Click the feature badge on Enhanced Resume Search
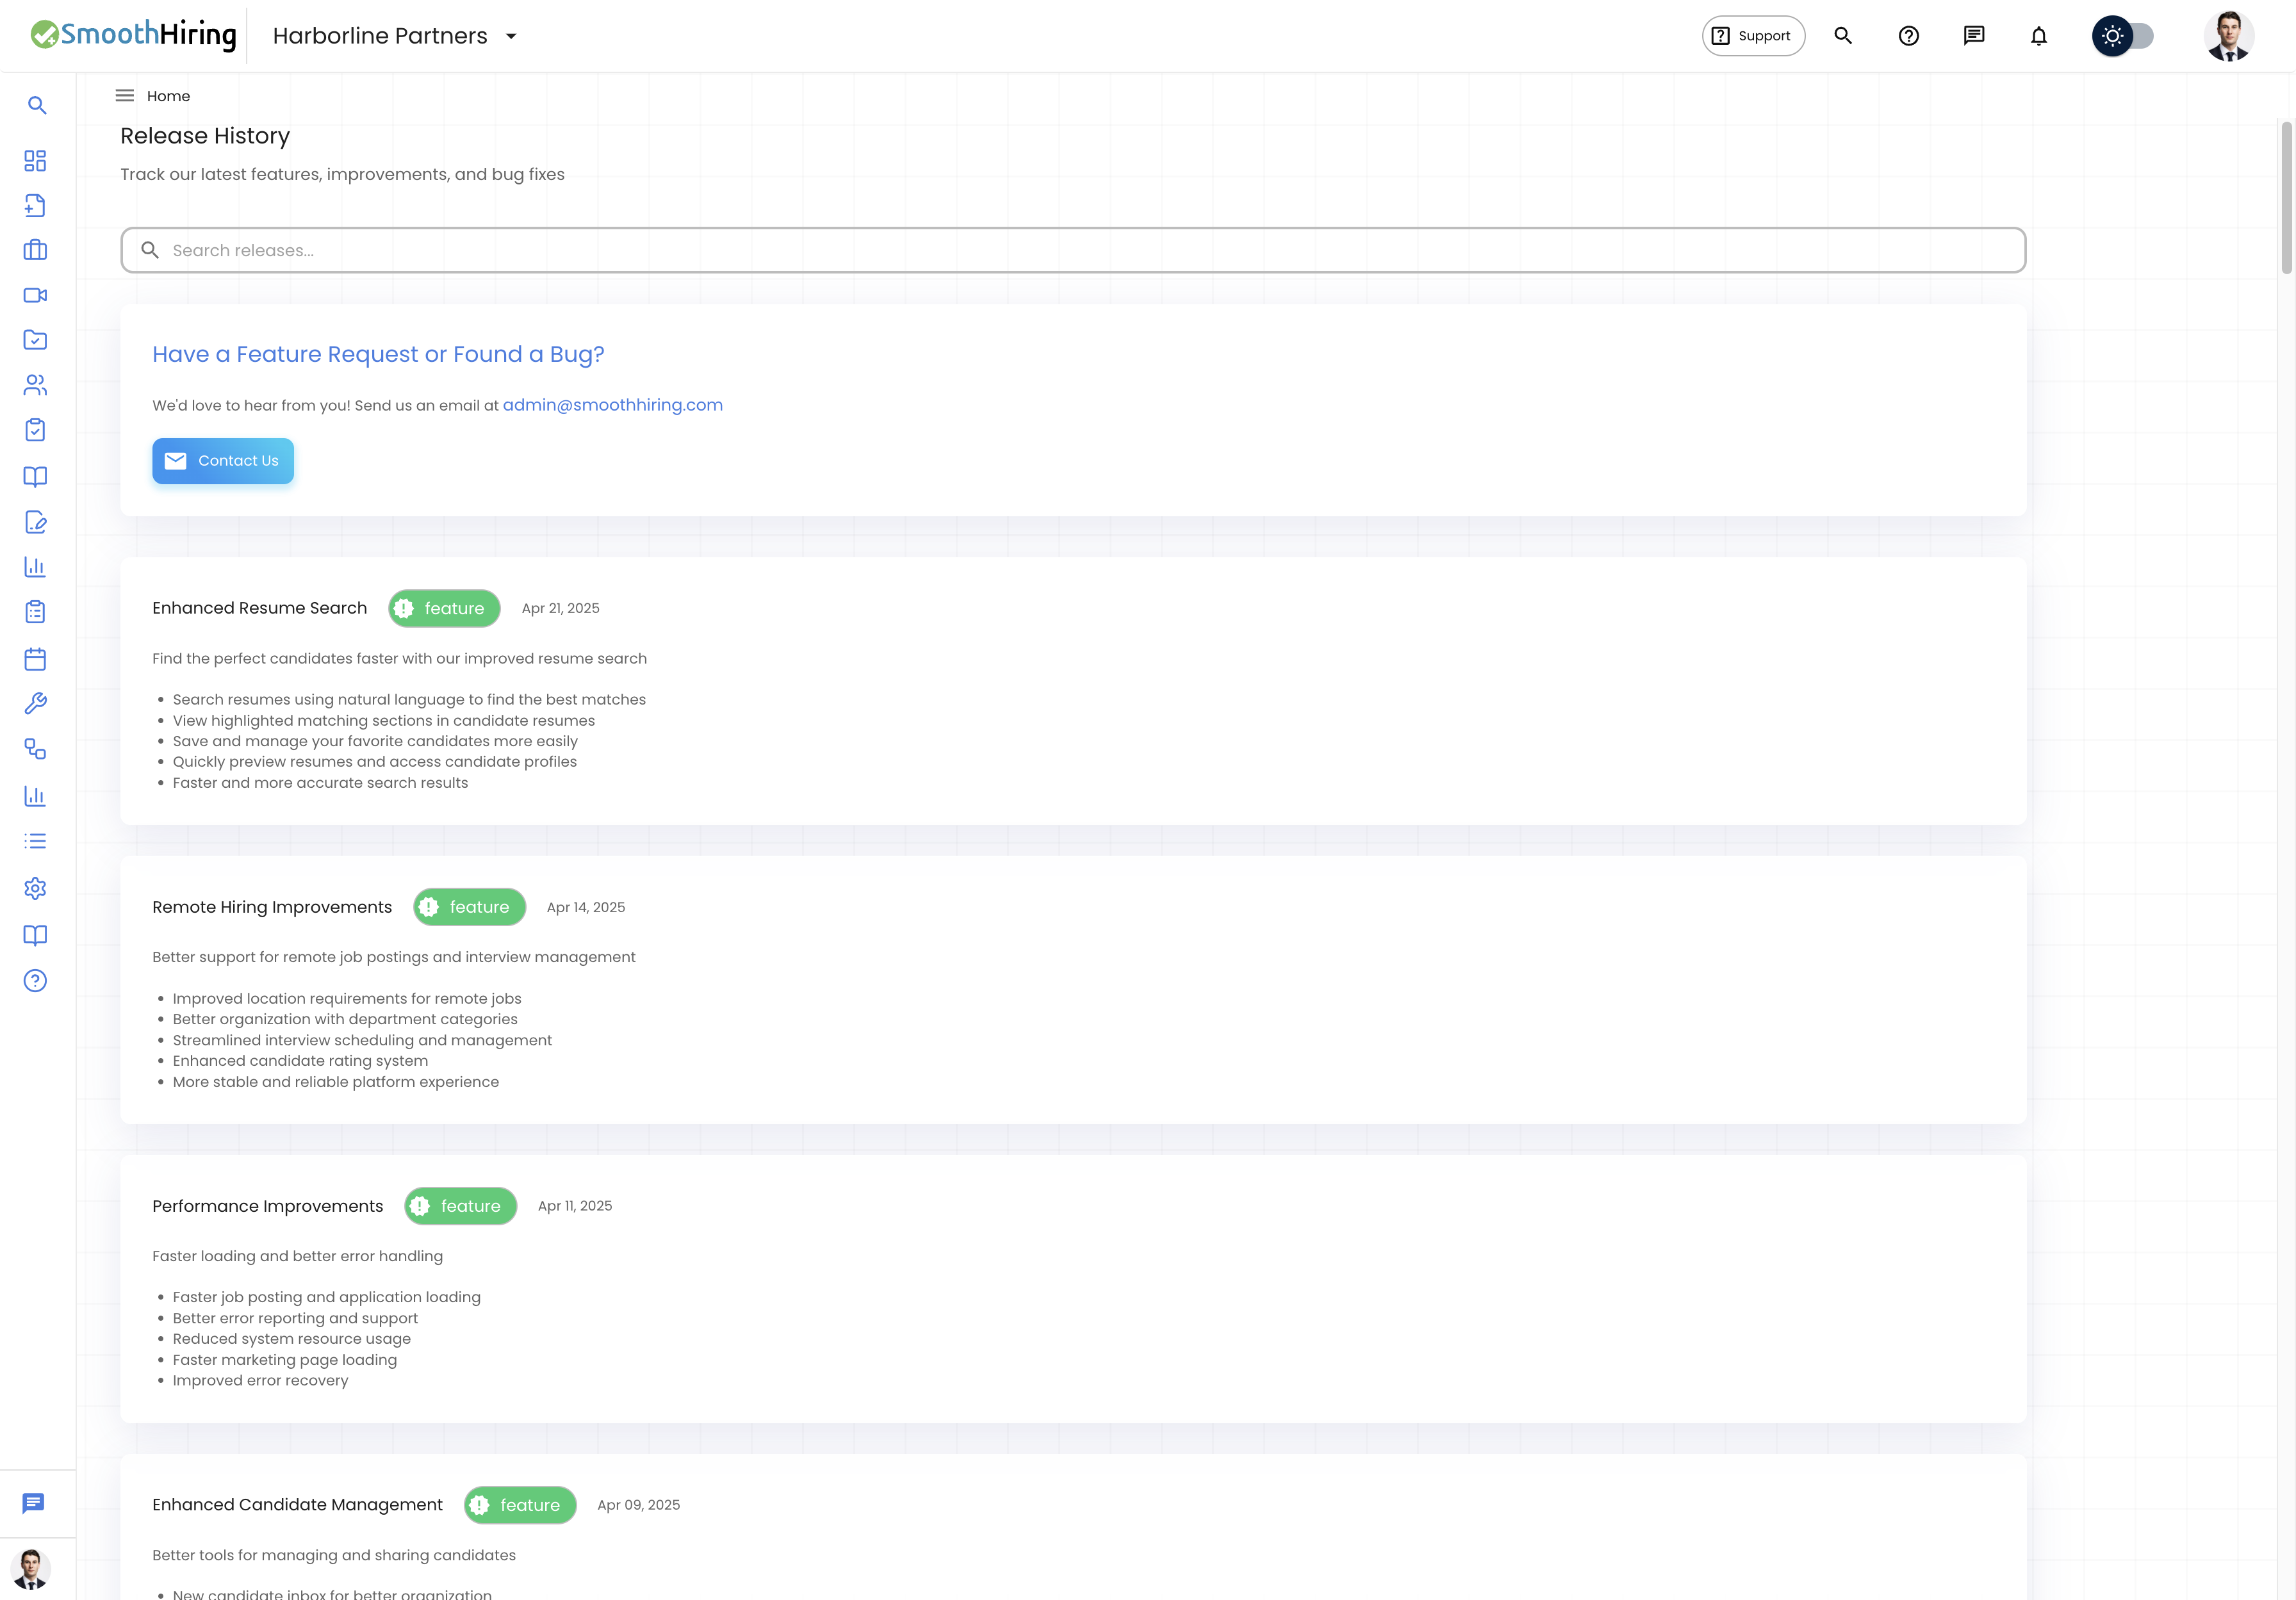 [444, 608]
